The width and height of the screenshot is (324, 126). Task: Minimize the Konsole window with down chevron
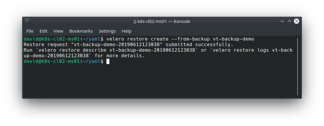[282, 21]
